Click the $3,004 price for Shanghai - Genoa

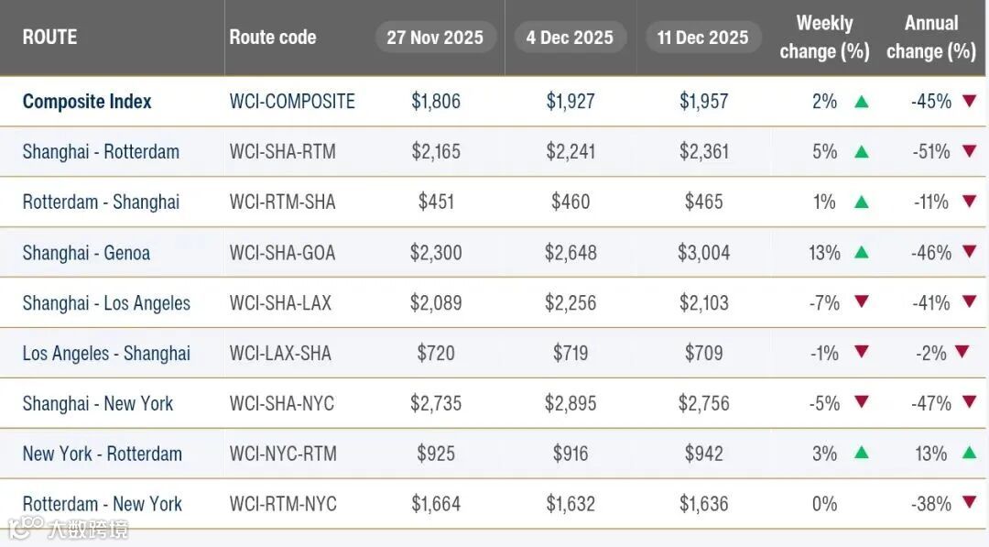click(703, 252)
